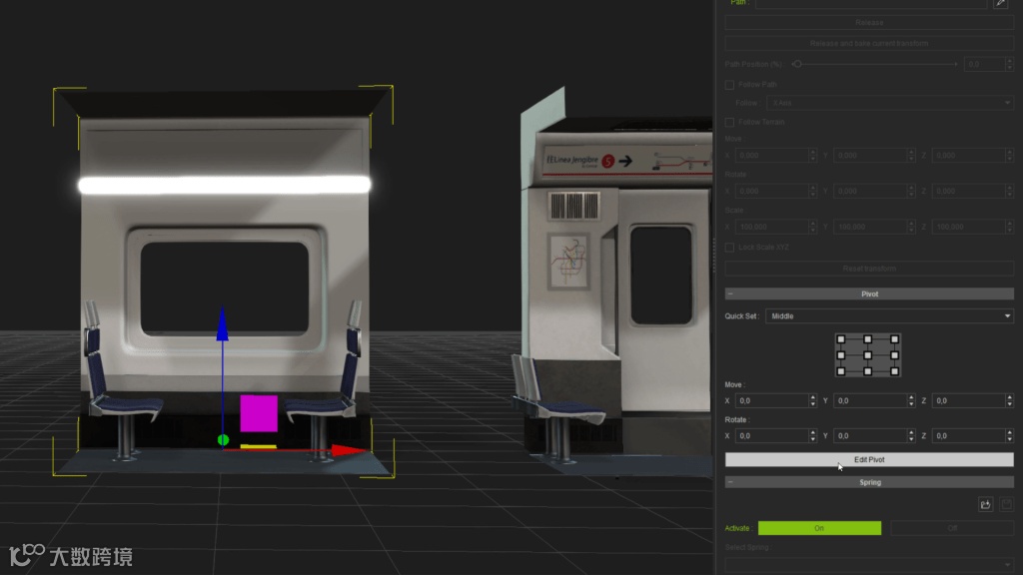Click the yellow plane gizmo handle
The height and width of the screenshot is (575, 1023).
(259, 446)
